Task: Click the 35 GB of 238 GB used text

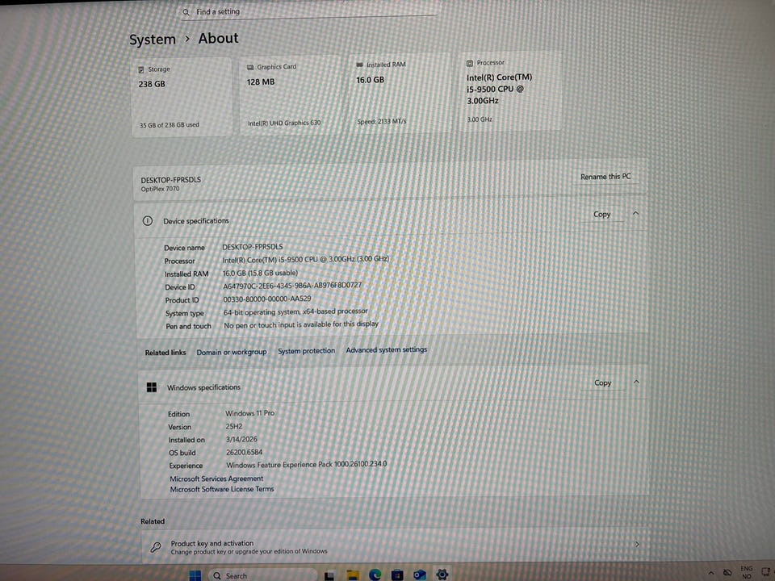Action: tap(169, 126)
